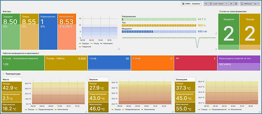Viewport: 262px width, 114px height.
Task: Open the Стъпка на трансформатора panel title
Action: tap(233, 12)
